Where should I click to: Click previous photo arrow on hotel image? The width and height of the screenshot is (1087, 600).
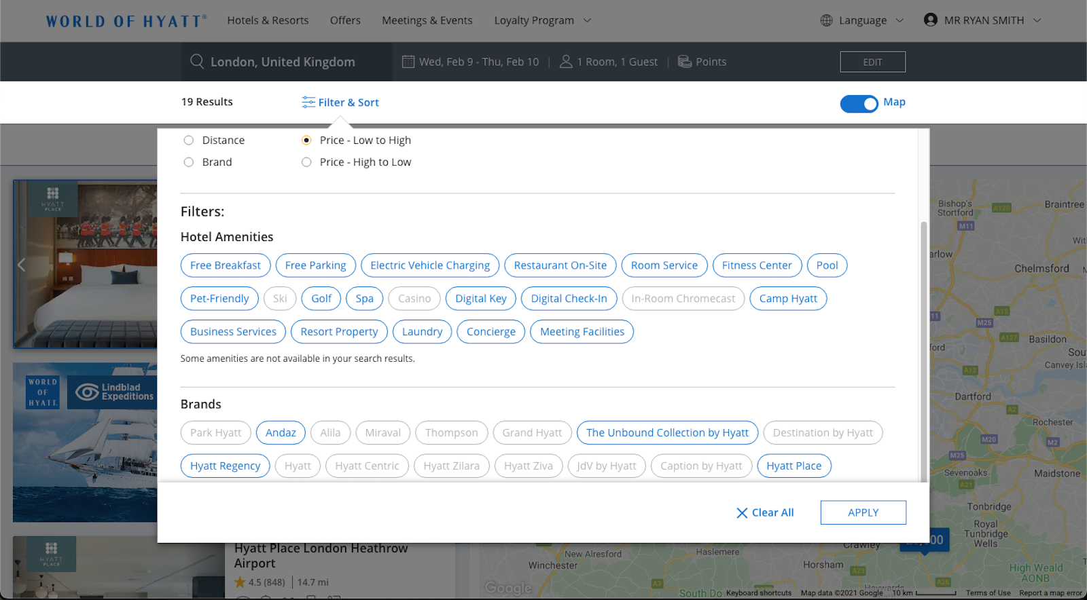point(22,265)
